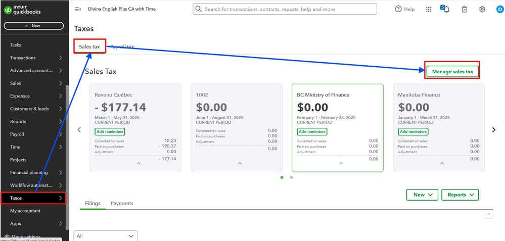505x241 pixels.
Task: Open the user profile avatar
Action: [x=499, y=9]
